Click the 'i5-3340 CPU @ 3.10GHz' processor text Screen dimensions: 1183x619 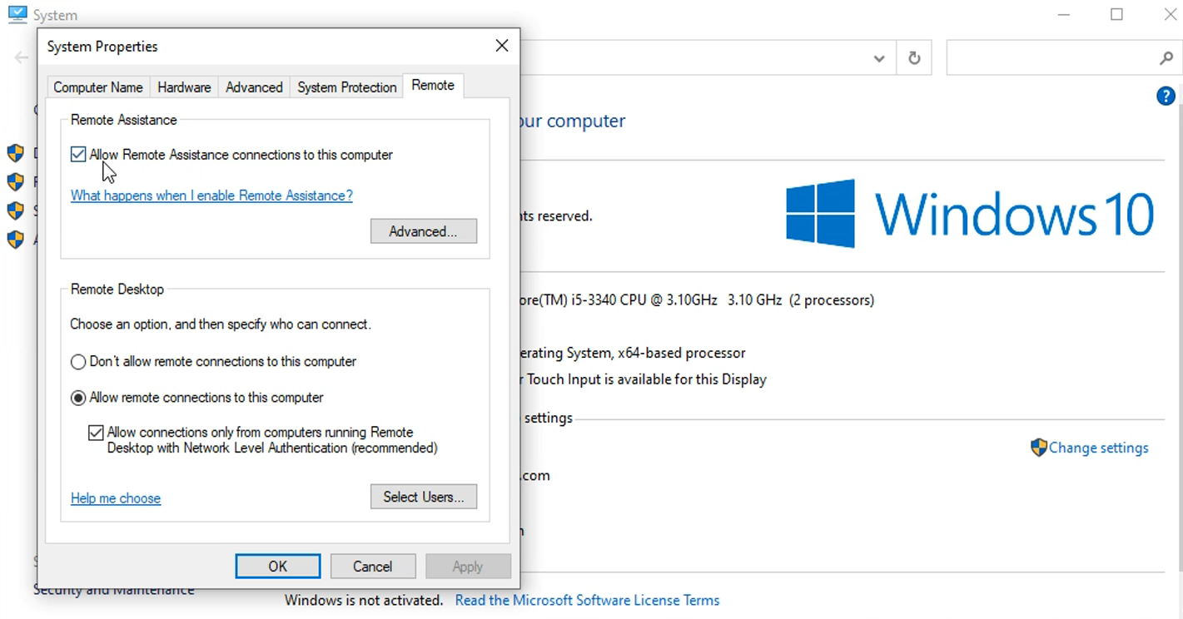tap(644, 300)
